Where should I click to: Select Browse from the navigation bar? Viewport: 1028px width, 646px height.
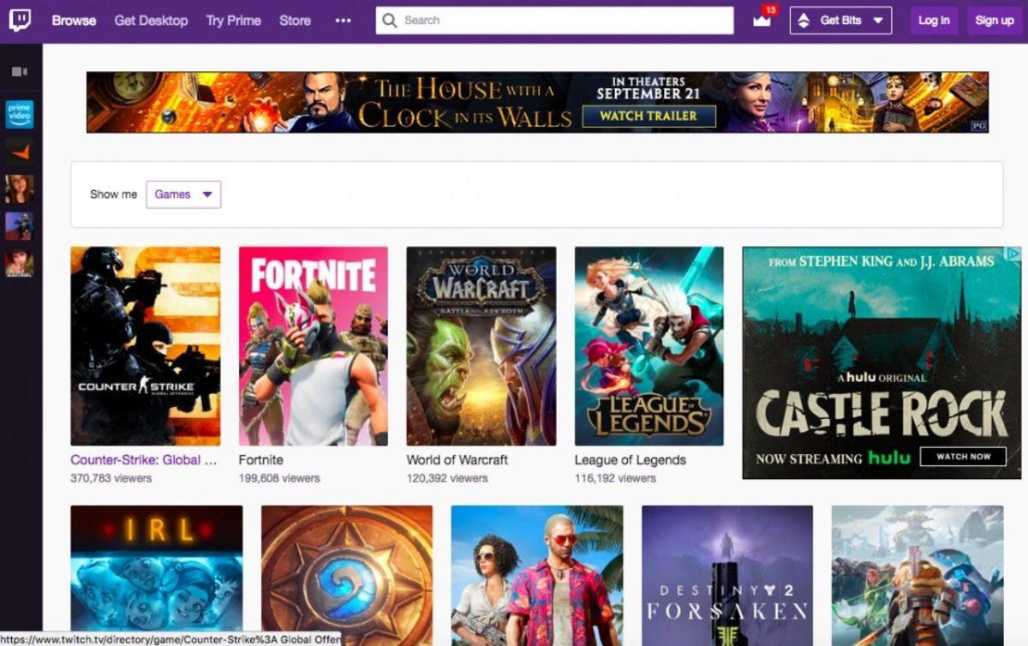(74, 20)
